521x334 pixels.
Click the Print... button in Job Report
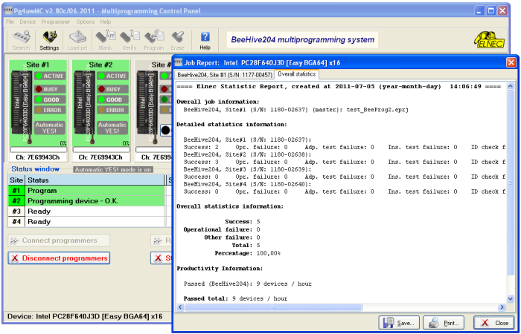444,323
